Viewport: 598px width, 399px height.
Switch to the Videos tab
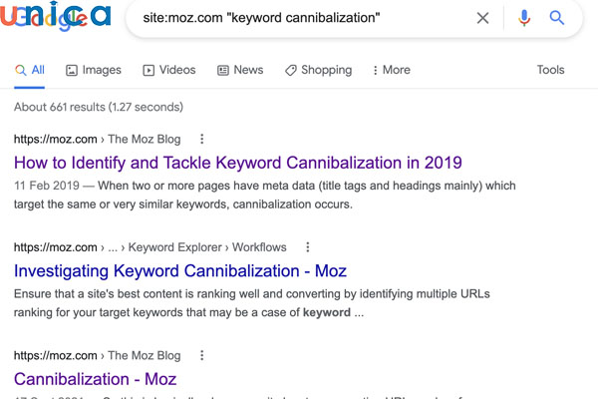(169, 70)
